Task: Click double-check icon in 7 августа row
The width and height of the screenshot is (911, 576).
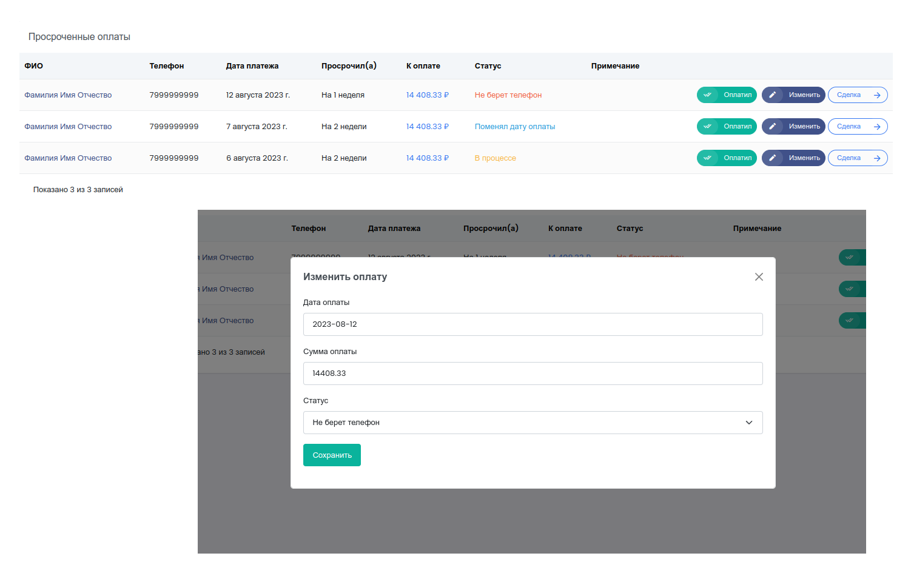Action: 707,127
